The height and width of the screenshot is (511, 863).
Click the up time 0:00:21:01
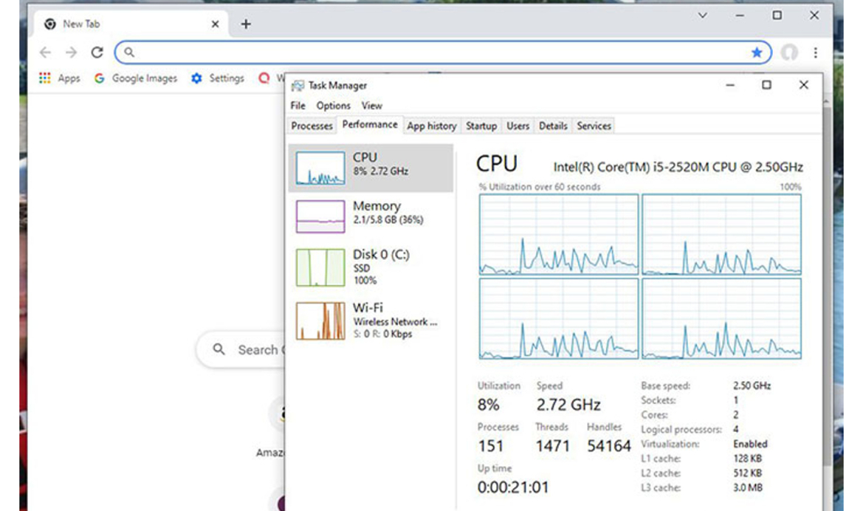(513, 487)
